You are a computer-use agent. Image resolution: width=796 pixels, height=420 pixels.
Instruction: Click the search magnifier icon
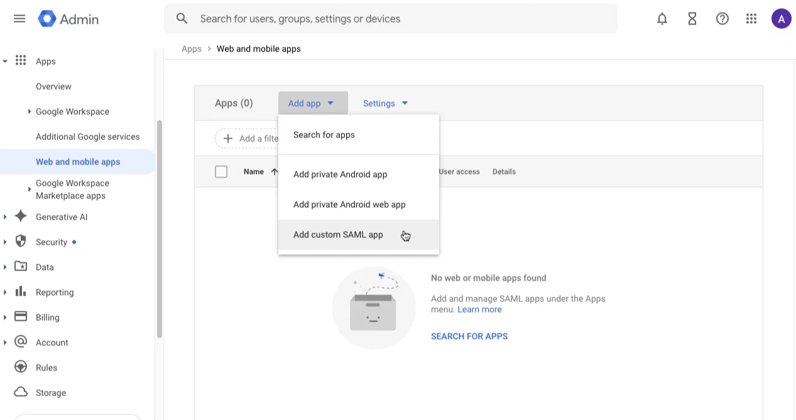[x=182, y=19]
